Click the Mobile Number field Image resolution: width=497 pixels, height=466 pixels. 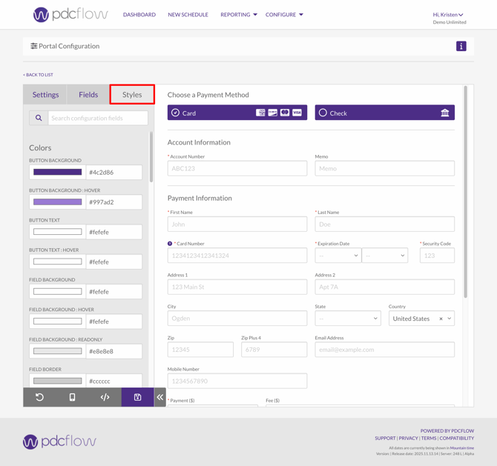click(237, 381)
